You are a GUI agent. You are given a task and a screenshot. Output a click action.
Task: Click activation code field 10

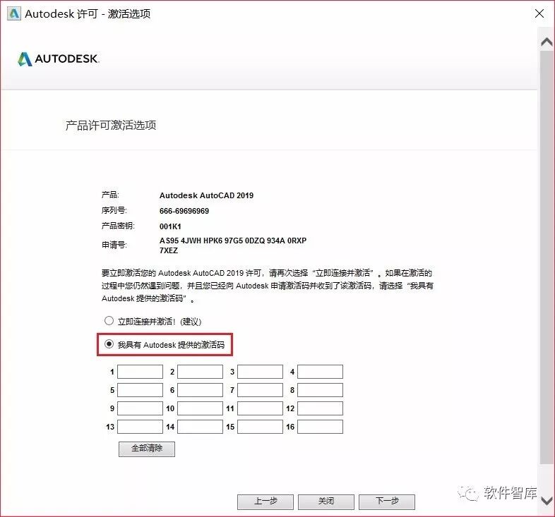(200, 408)
